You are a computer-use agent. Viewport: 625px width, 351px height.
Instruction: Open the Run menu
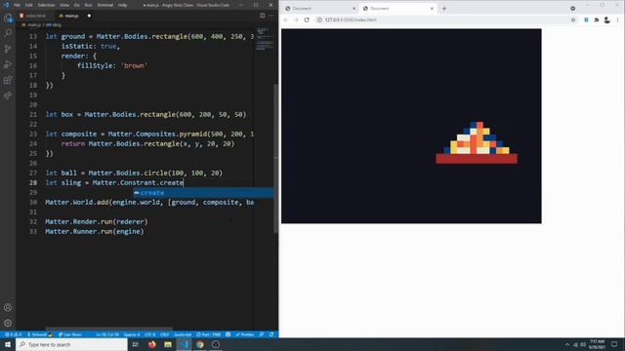[88, 5]
